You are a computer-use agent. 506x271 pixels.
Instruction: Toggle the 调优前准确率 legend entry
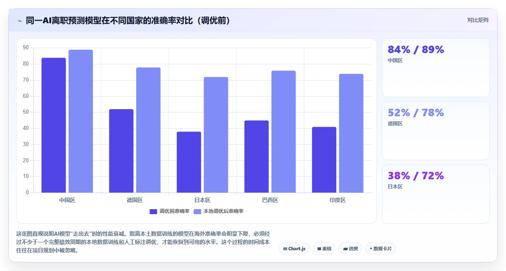[x=170, y=211]
